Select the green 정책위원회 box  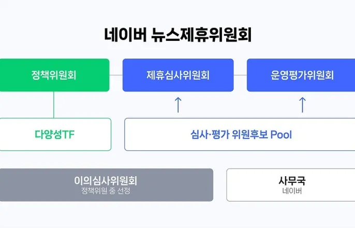coord(54,75)
